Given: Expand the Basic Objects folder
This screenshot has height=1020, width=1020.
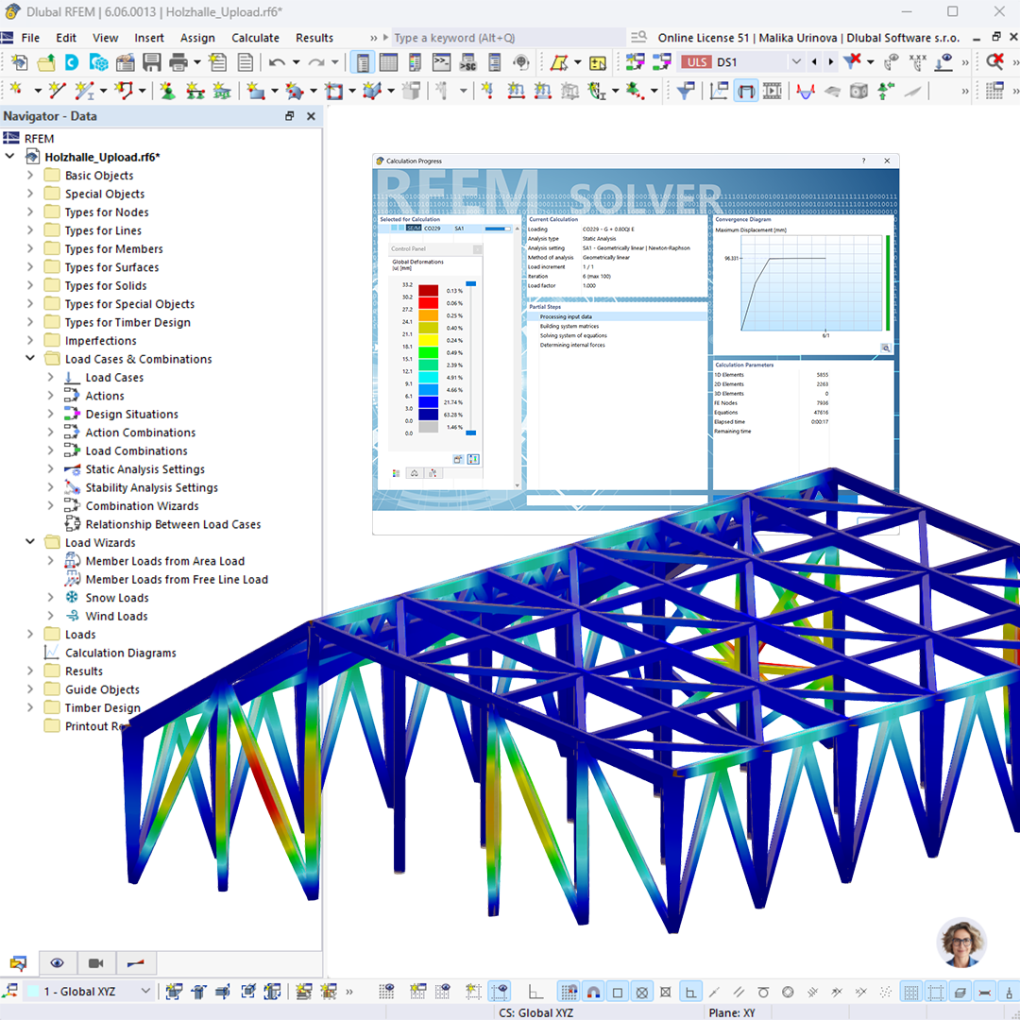Looking at the screenshot, I should [30, 175].
